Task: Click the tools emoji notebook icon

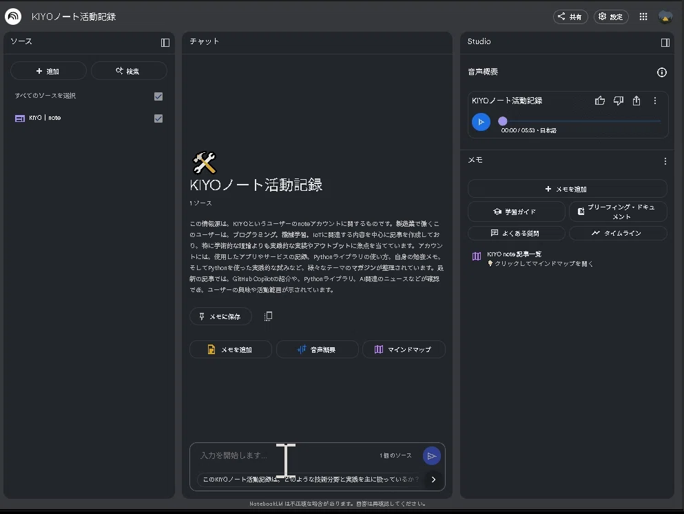Action: (x=204, y=163)
